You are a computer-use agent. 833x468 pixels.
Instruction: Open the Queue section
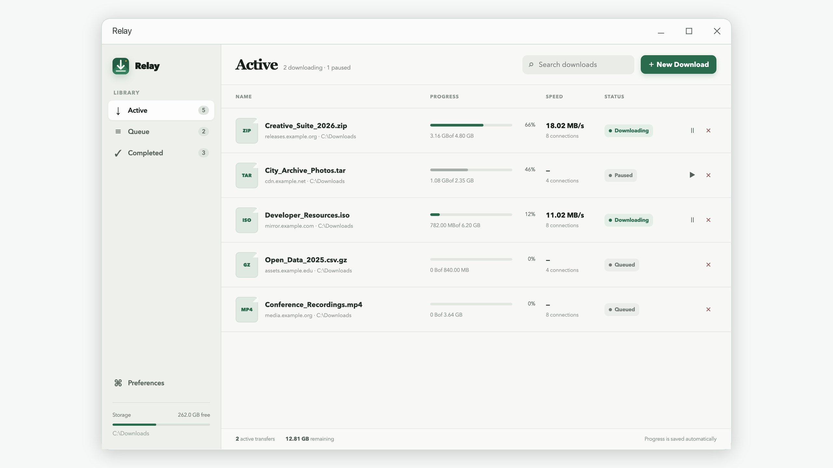pos(161,132)
